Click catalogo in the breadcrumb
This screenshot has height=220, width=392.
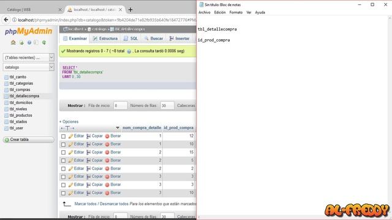click(99, 29)
